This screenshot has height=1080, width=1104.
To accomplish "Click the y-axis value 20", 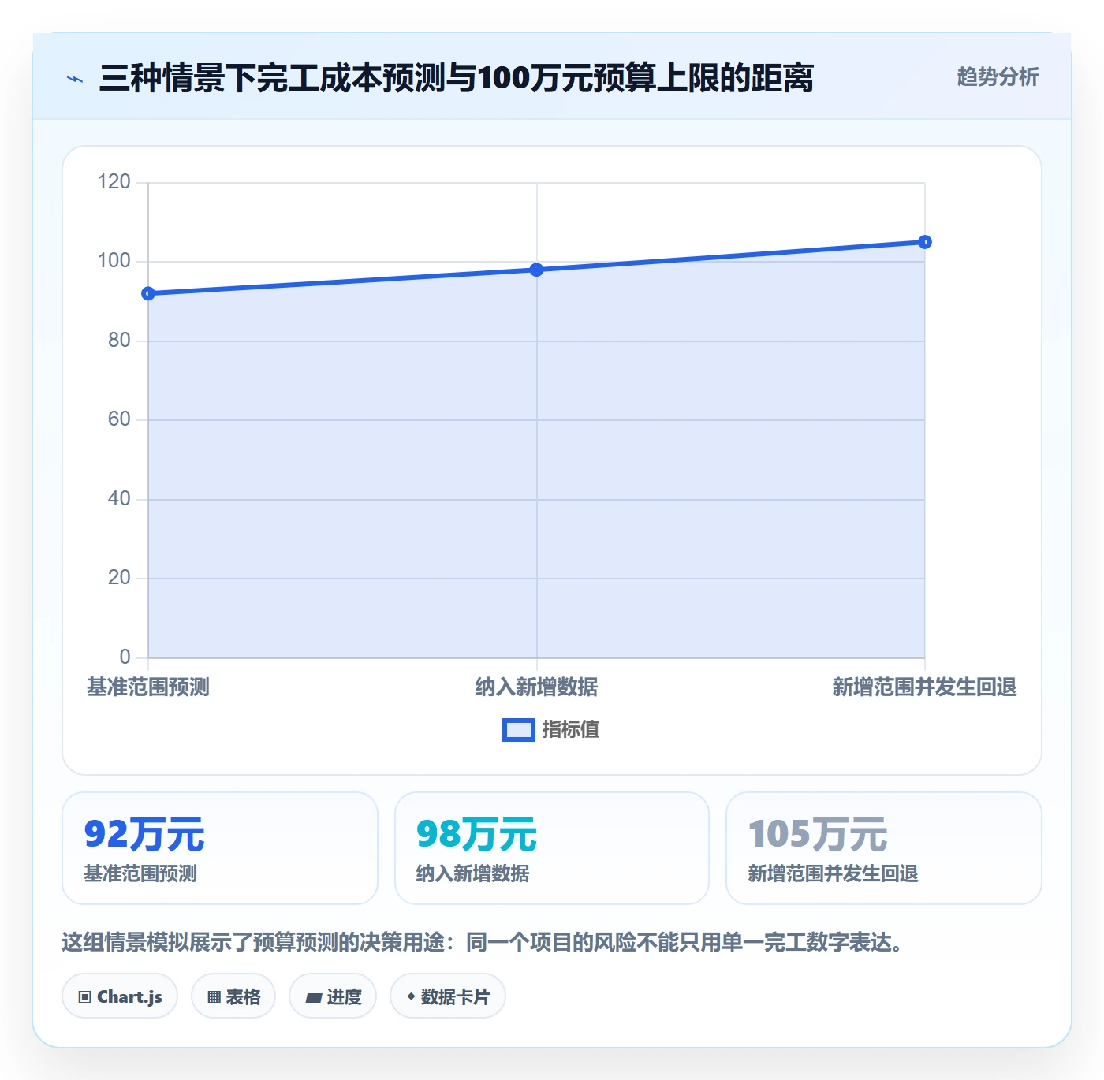I will pos(119,578).
